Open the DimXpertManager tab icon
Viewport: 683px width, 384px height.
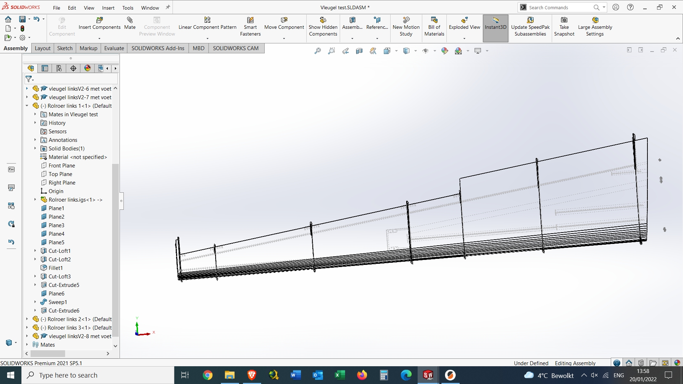coord(73,68)
